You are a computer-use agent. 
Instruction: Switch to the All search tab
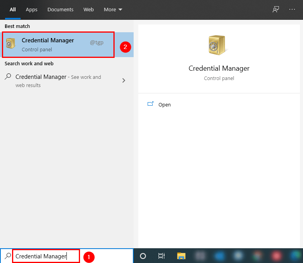tap(13, 9)
